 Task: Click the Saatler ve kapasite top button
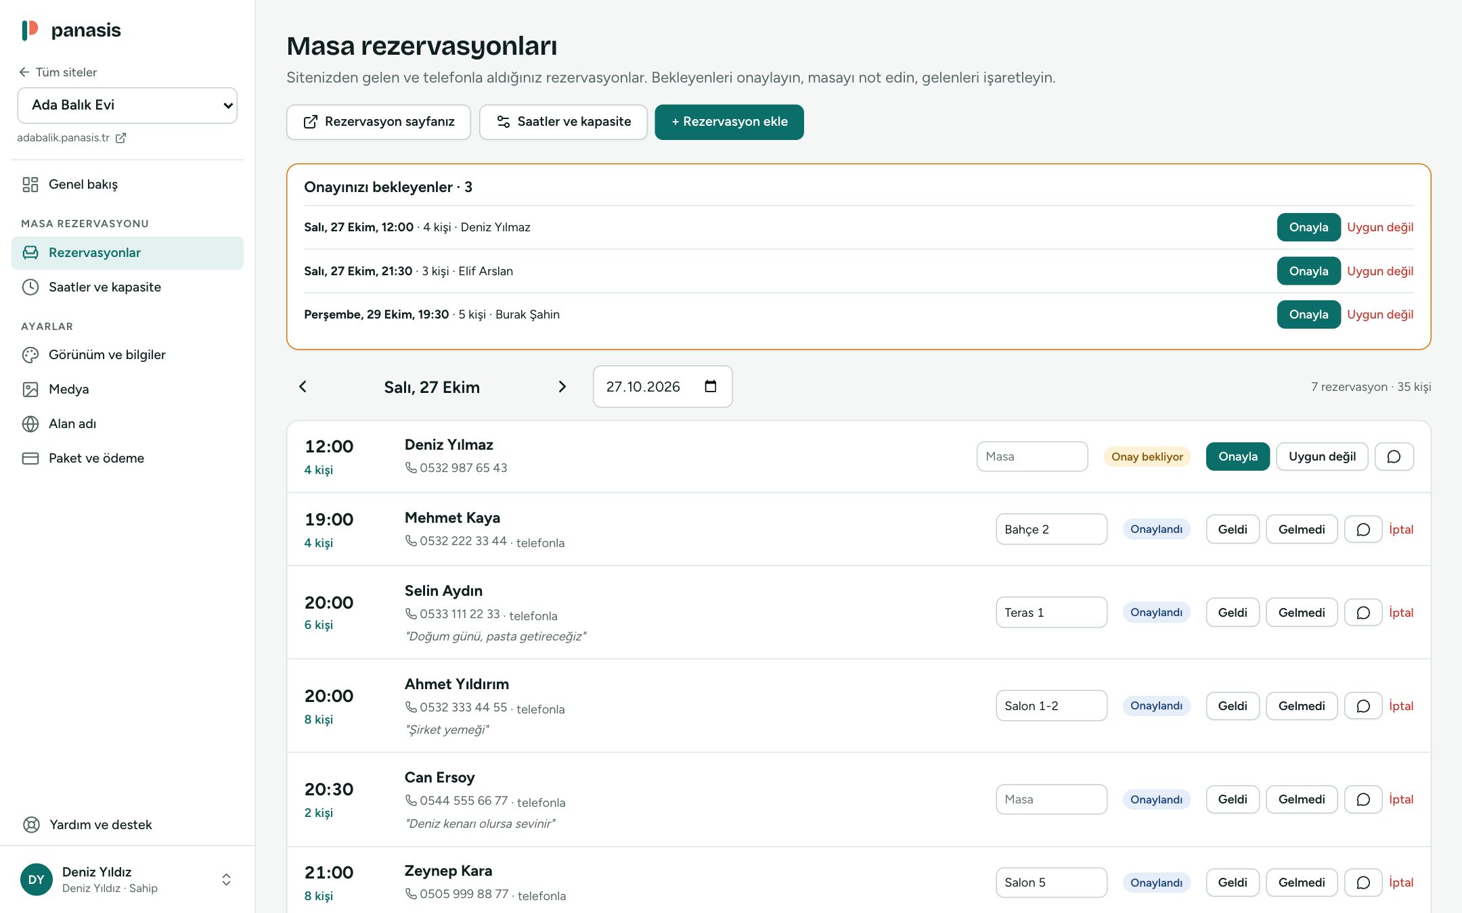pos(563,122)
